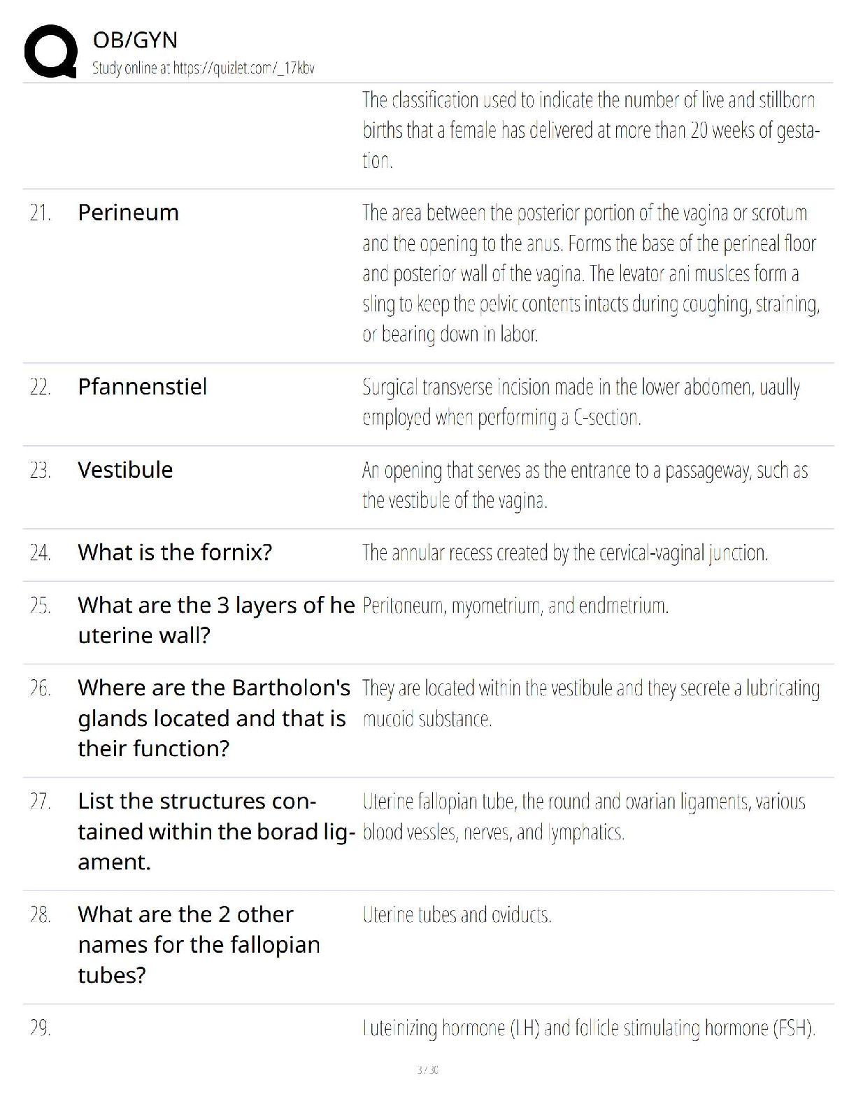This screenshot has width=856, height=1108.
Task: Click the uterine wall layers question
Action: (x=216, y=620)
